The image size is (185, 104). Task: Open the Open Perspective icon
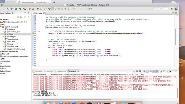(172, 9)
